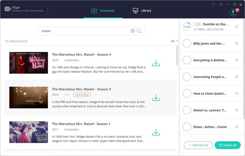Switch to the Download tab
This screenshot has height=156, width=245.
[103, 11]
